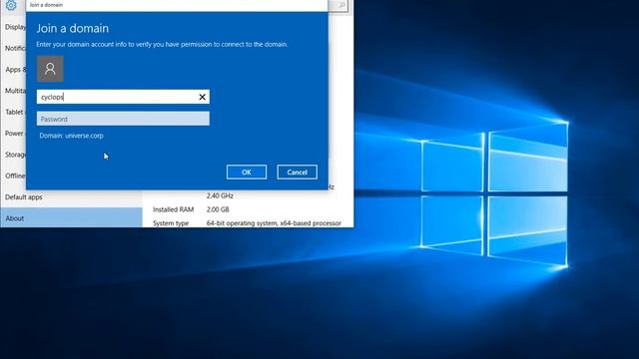This screenshot has width=639, height=359.
Task: Cancel the Join a domain dialog
Action: (298, 173)
